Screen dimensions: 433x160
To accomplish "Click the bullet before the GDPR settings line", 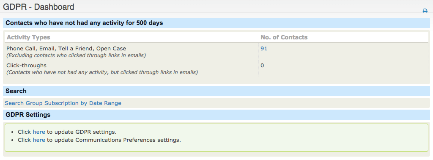I will coord(14,132).
